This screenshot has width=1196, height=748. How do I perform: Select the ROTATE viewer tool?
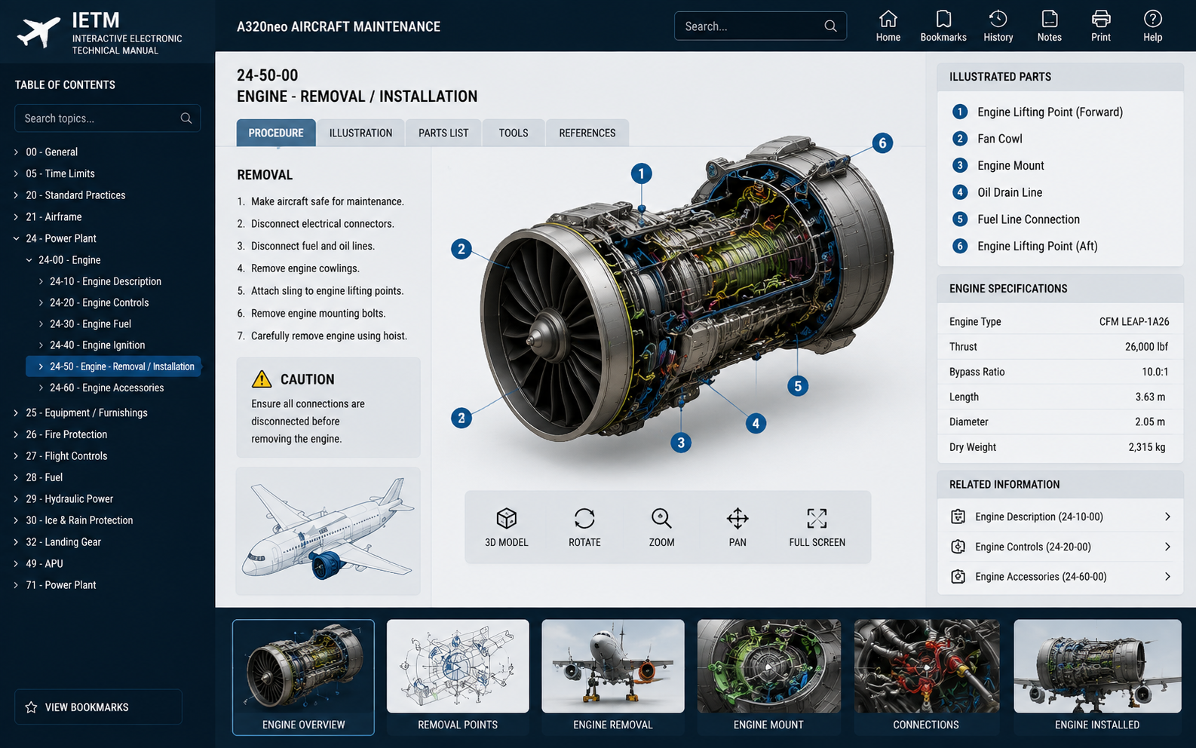(584, 527)
